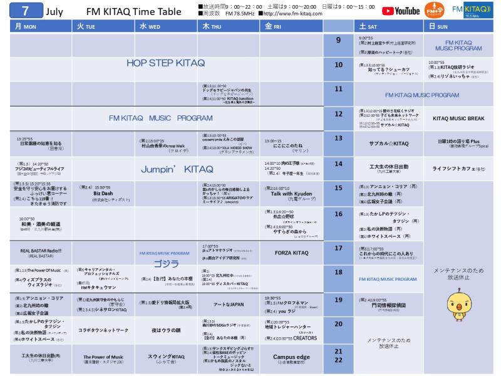Click the "アートなJAPAN" Thursday program
Screen dimensions: 501x376
point(229,305)
